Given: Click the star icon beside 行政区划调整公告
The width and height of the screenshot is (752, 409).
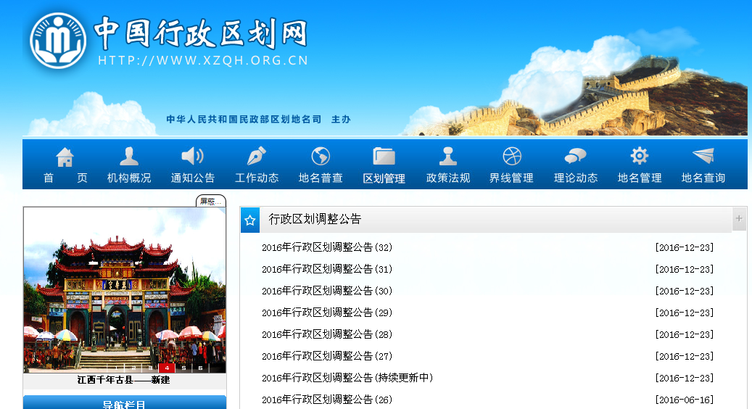Looking at the screenshot, I should click(x=249, y=220).
